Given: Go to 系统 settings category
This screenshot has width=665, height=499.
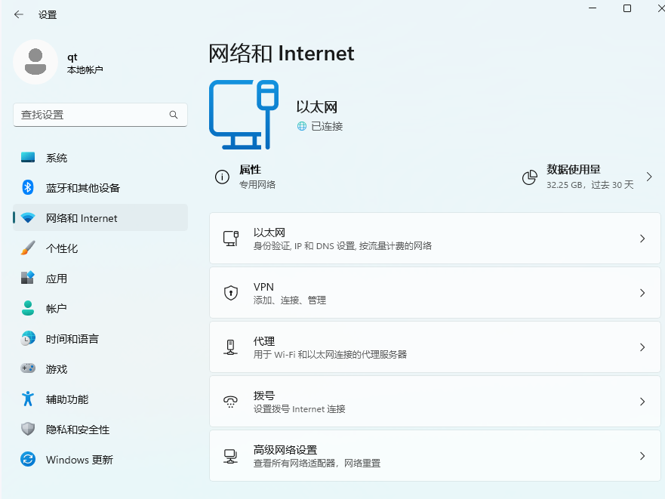Looking at the screenshot, I should [100, 158].
